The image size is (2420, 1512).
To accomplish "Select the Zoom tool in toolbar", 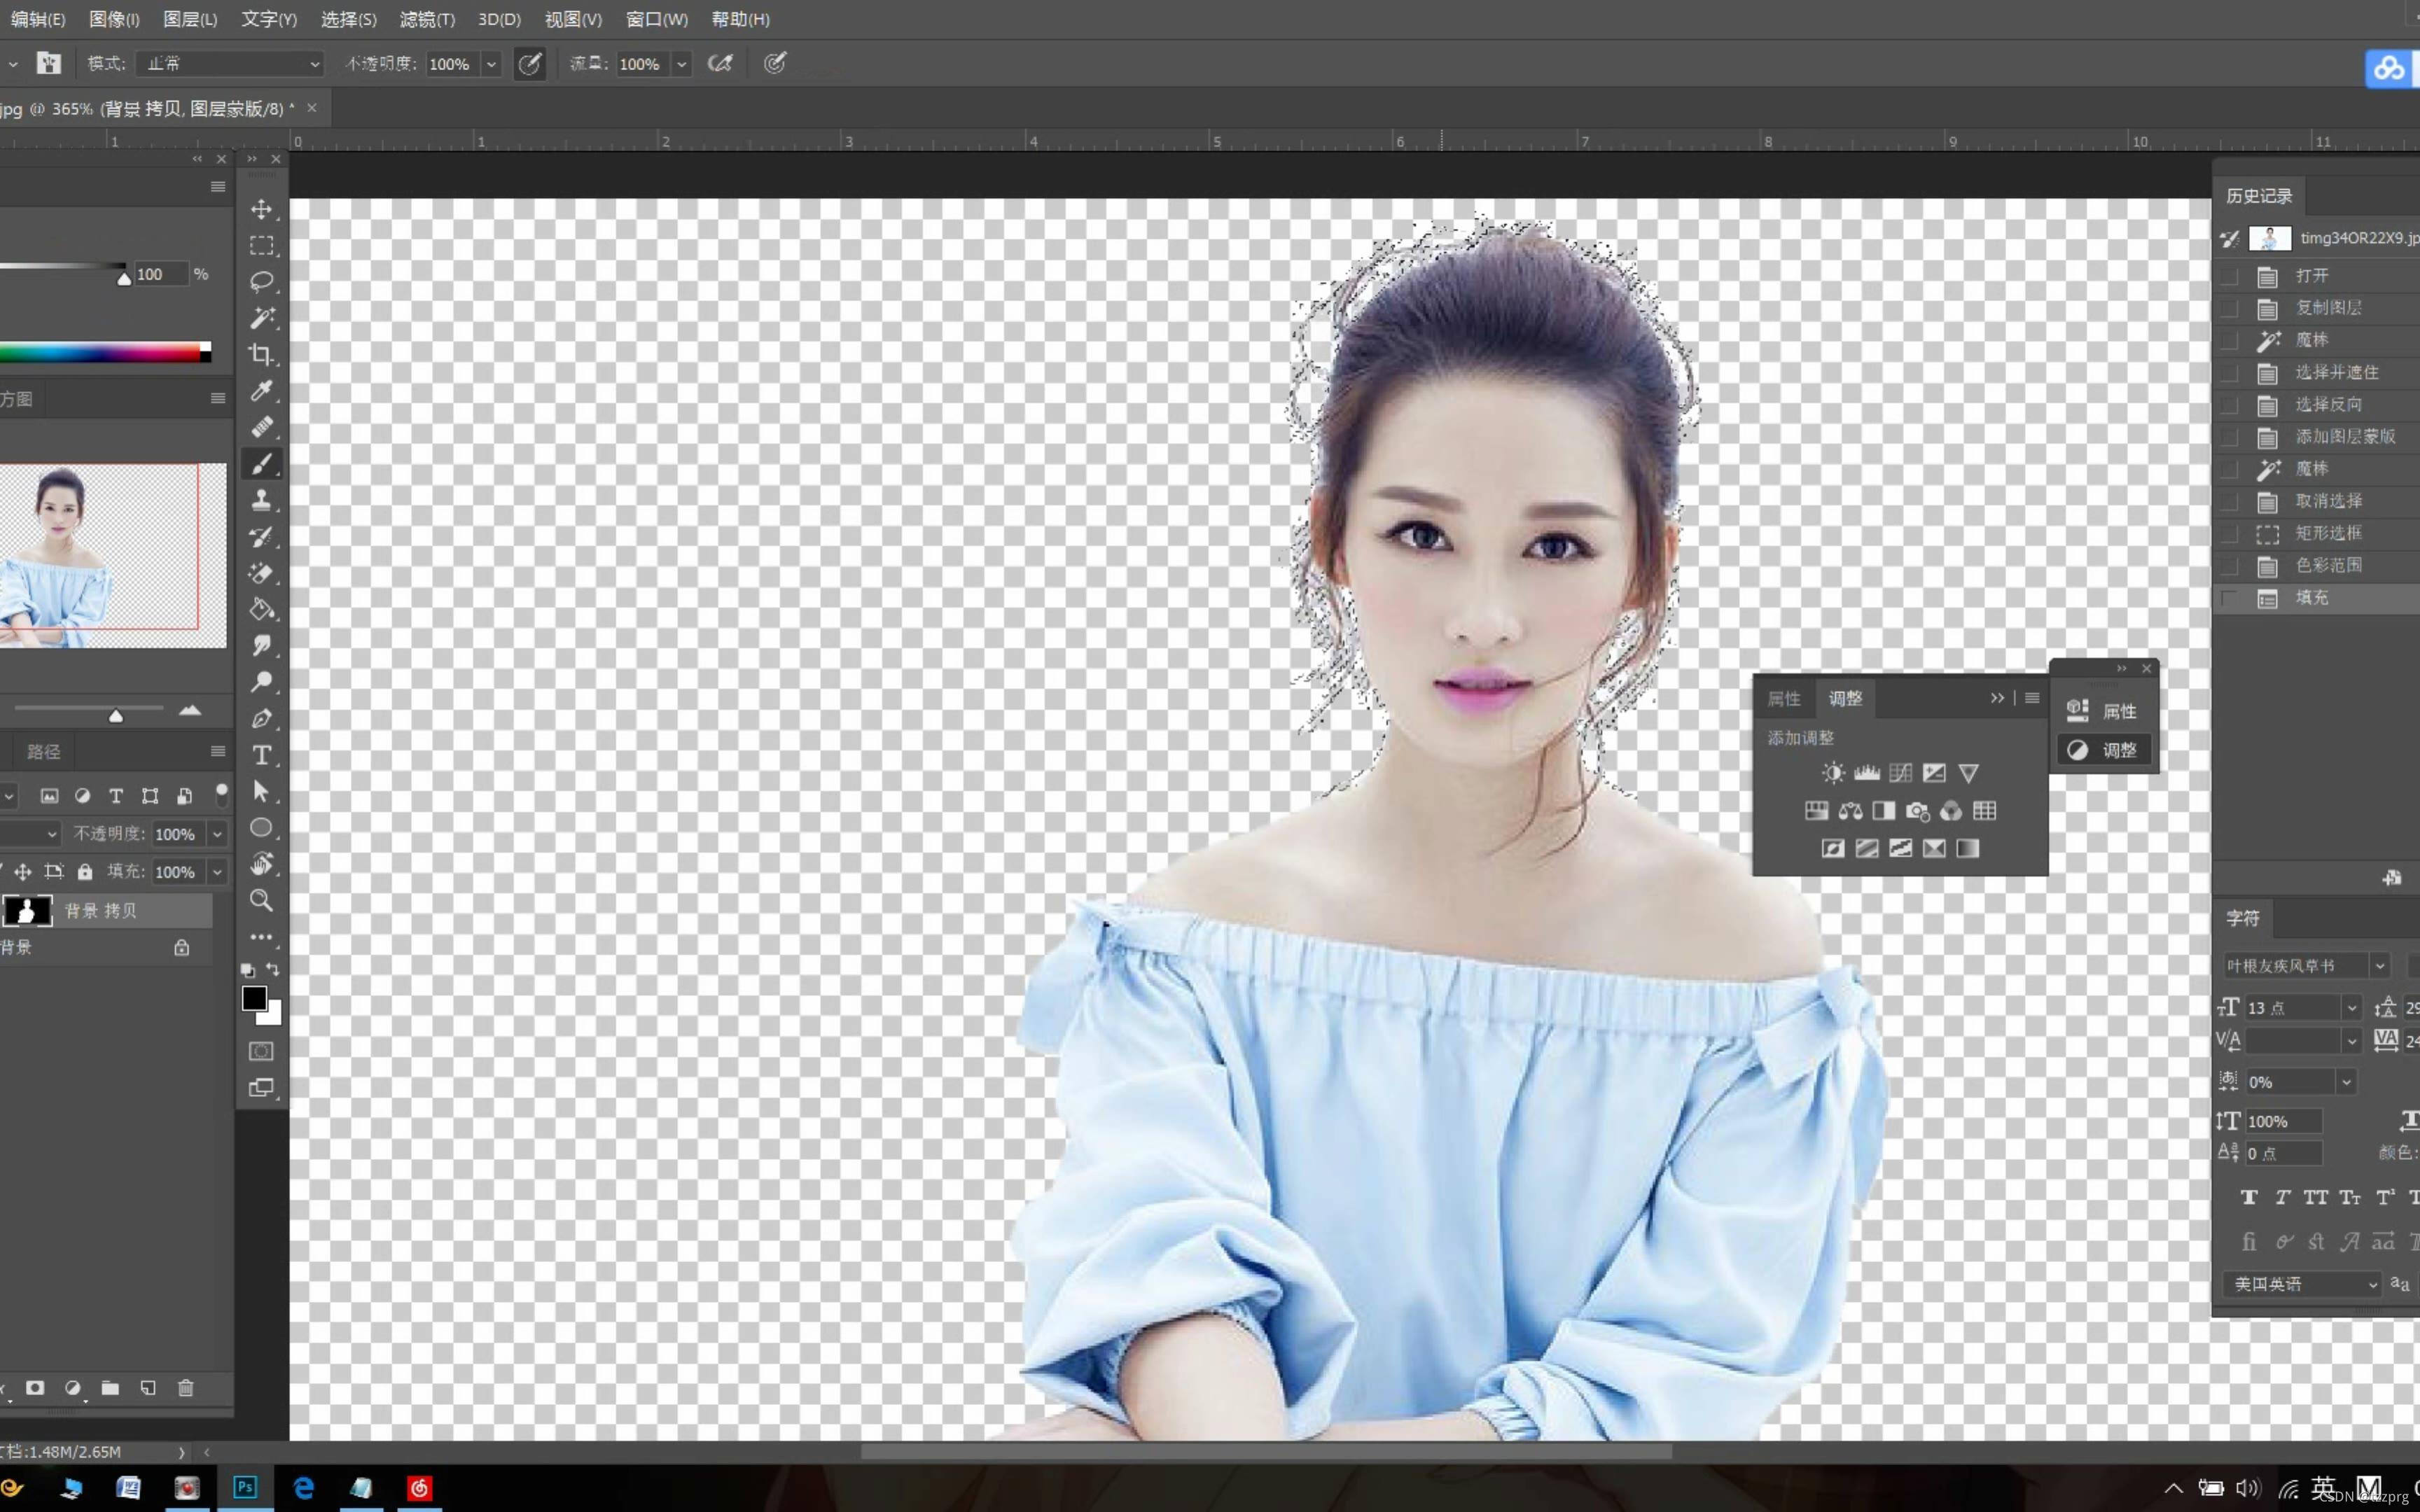I will 262,900.
